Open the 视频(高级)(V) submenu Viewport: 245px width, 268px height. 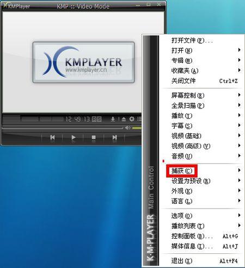pyautogui.click(x=202, y=146)
